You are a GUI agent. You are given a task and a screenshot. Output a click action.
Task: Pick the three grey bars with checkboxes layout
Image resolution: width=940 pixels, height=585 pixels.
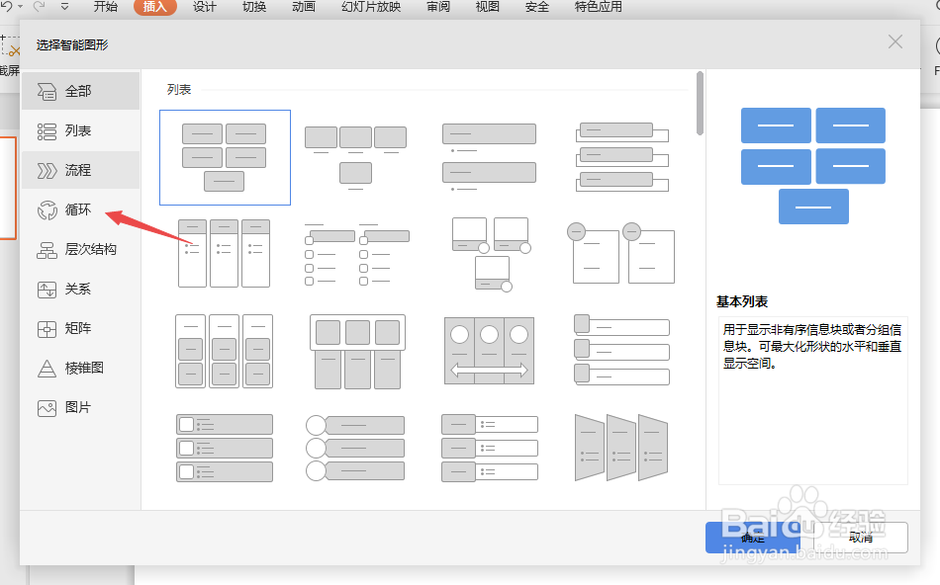pyautogui.click(x=225, y=448)
